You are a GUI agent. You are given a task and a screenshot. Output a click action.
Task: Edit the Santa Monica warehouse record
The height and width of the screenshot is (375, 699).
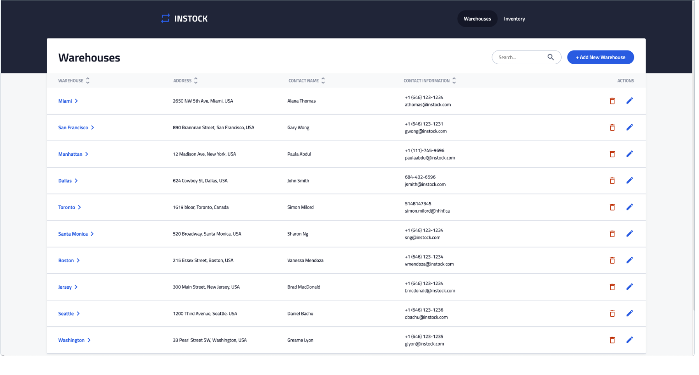pos(630,233)
